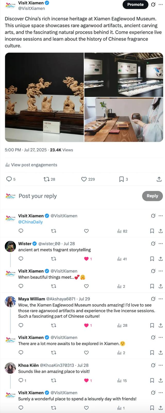Viewport: 165px width, 413px height.
Task: Bookmark Maya William's comment
Action: tap(152, 325)
